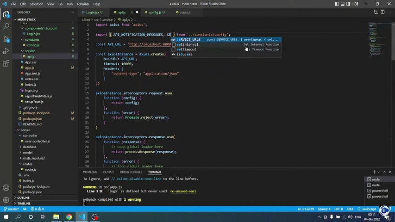Toggle the primary side bar layout icon

tap(337, 4)
